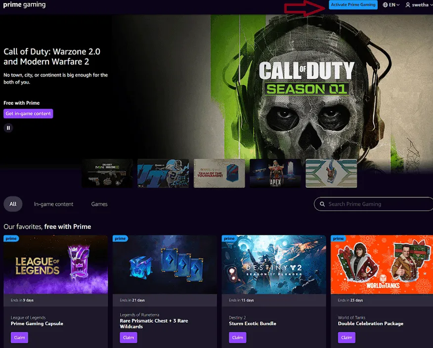Click the globe language icon

pos(386,5)
